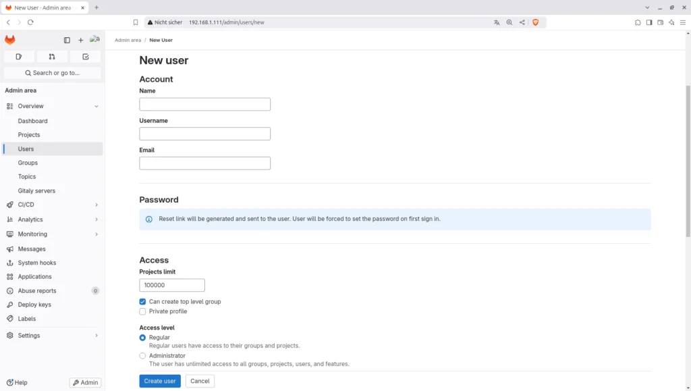Open the to-do list checkmark icon
This screenshot has width=691, height=391.
86,57
